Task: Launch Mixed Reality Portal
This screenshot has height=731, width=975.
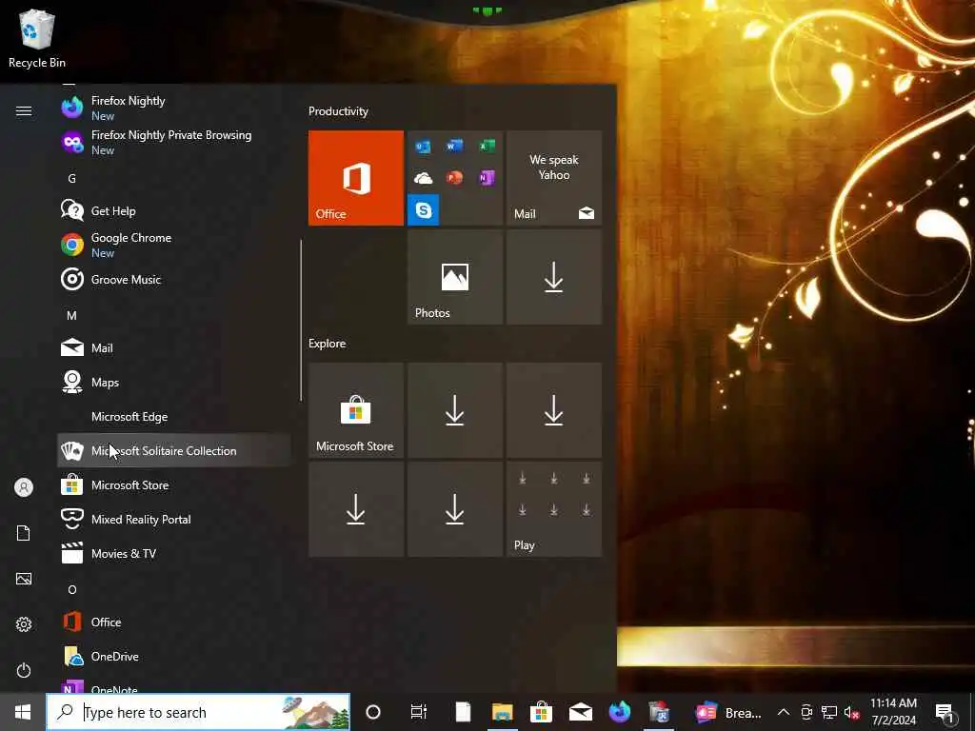Action: [x=174, y=519]
